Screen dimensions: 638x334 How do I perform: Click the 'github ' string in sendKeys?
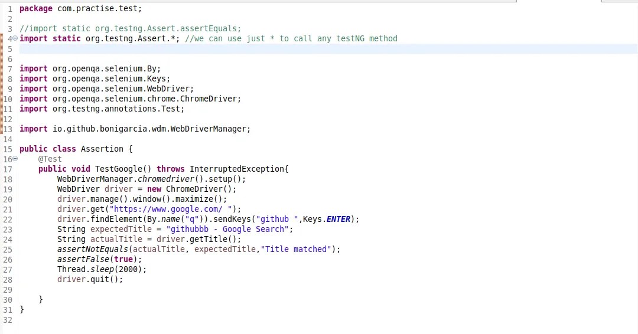click(x=276, y=219)
